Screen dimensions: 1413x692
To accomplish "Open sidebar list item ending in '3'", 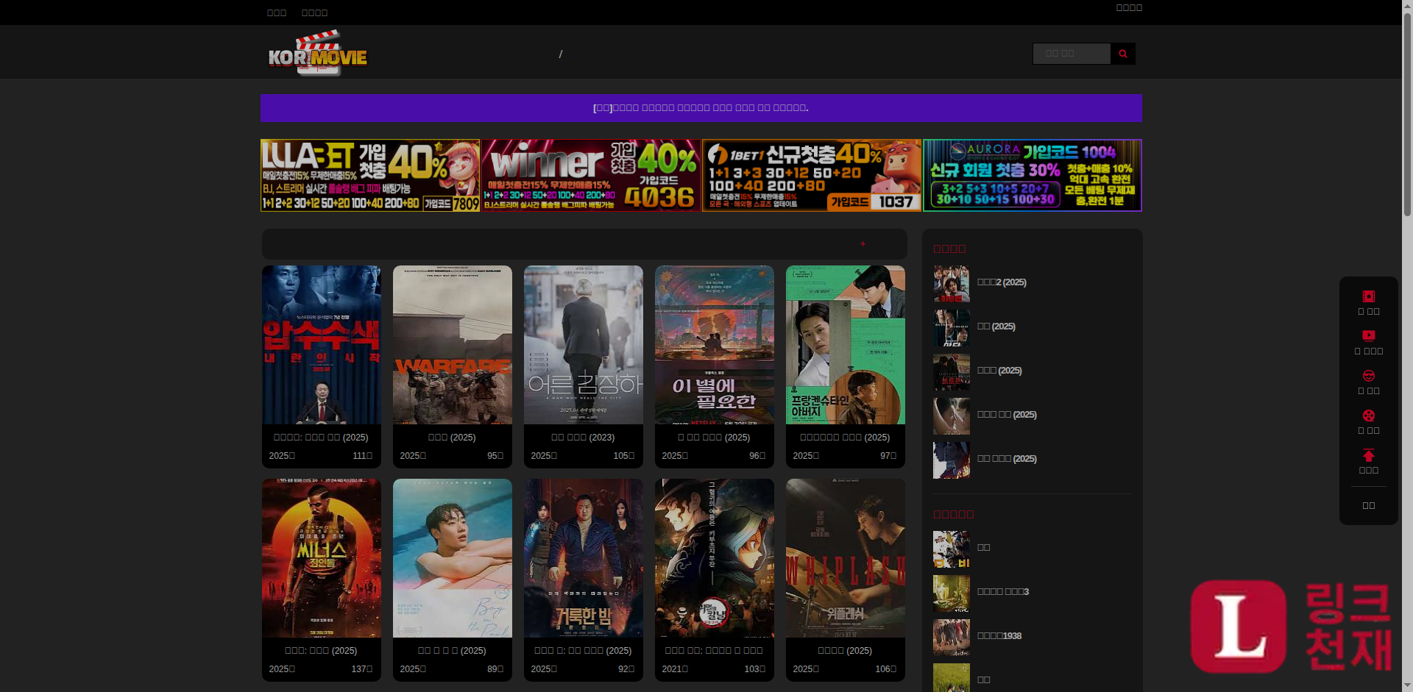I will pyautogui.click(x=1002, y=592).
